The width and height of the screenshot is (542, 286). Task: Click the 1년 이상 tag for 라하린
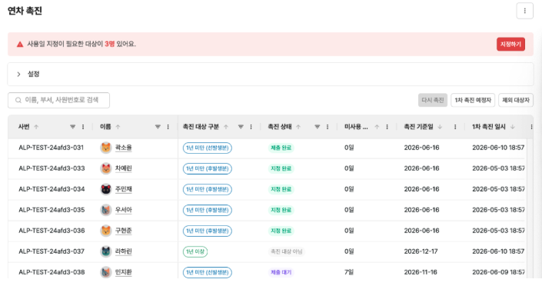195,251
